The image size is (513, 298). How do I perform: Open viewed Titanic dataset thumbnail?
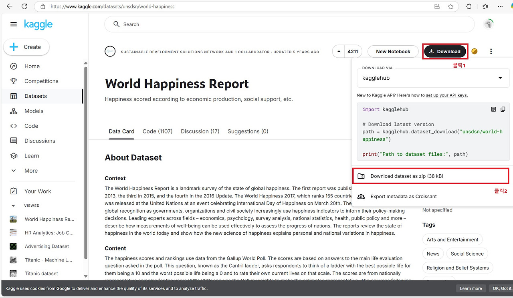[13, 274]
